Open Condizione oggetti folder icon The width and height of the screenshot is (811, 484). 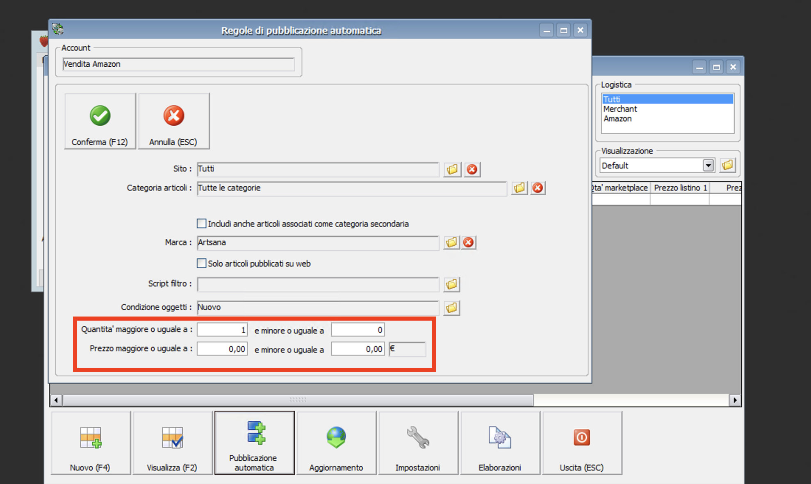tap(451, 308)
